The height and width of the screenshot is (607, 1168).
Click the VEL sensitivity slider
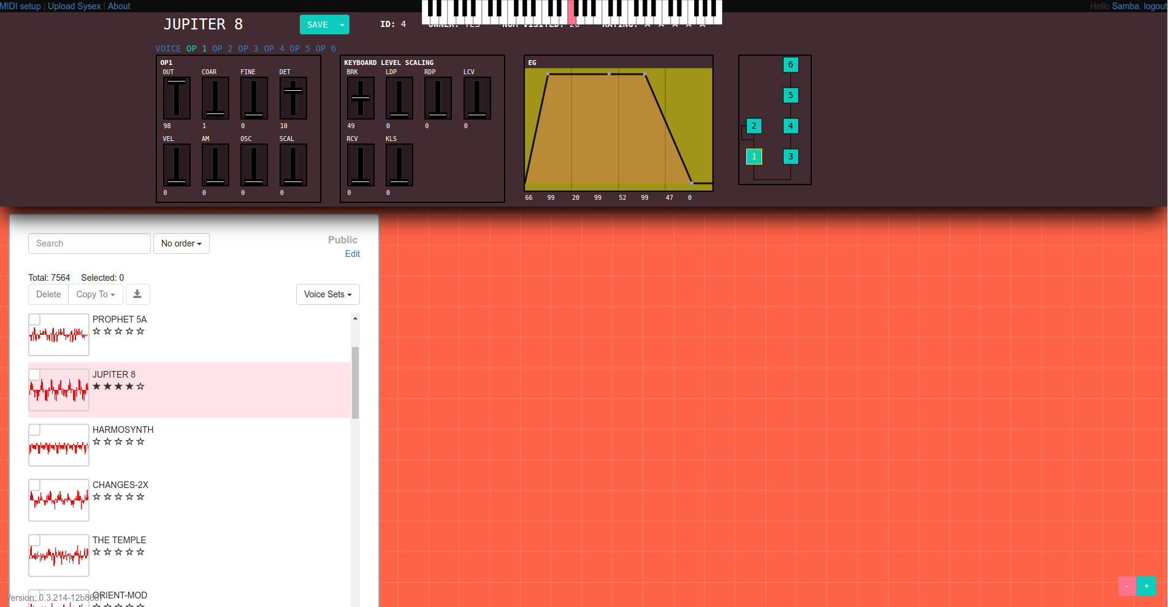coord(177,165)
